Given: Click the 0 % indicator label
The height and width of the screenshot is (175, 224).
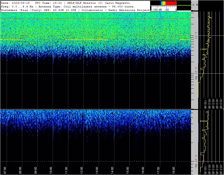Looking at the screenshot, I should click(x=195, y=5).
